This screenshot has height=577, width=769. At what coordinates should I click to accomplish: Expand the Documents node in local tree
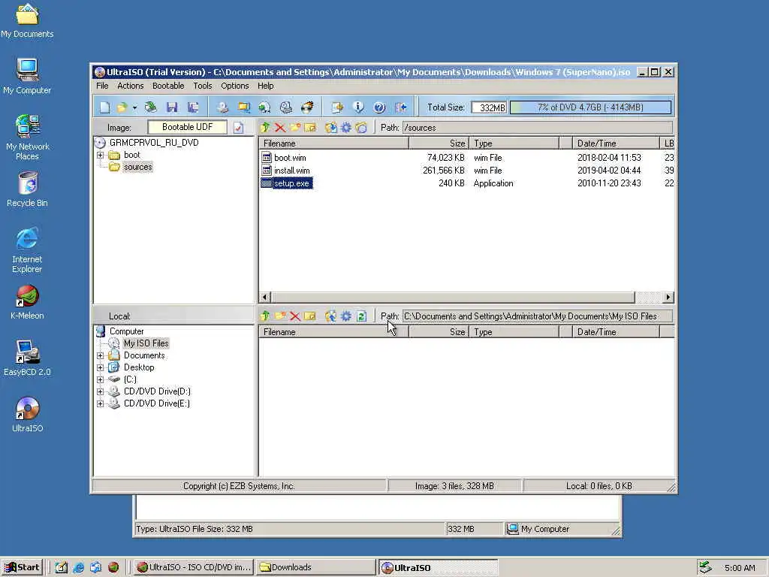tap(100, 355)
